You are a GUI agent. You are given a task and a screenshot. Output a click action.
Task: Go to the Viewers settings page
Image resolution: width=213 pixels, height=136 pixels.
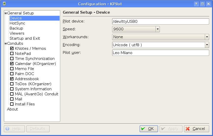click(17, 33)
